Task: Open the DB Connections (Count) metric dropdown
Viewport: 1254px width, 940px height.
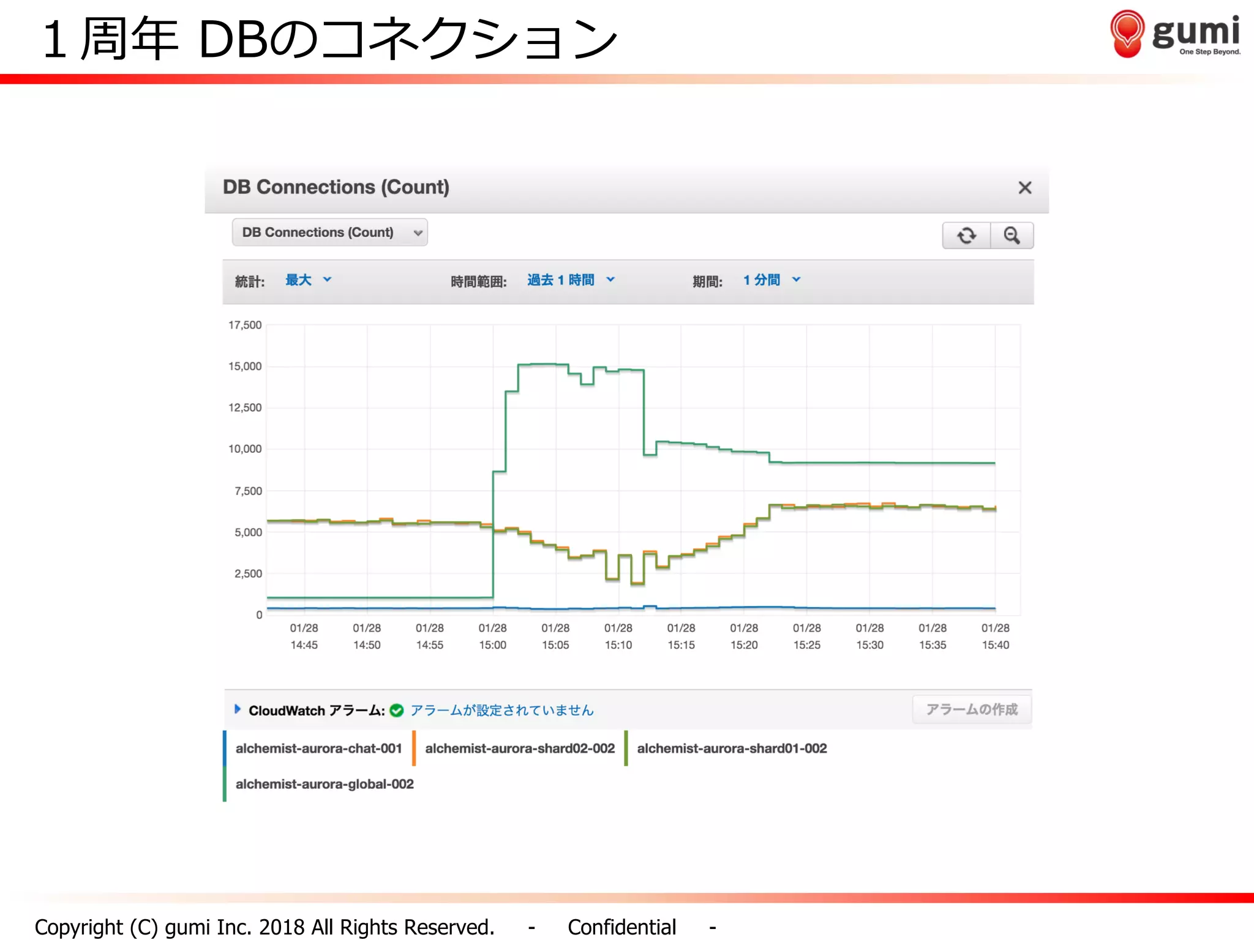Action: pos(329,233)
